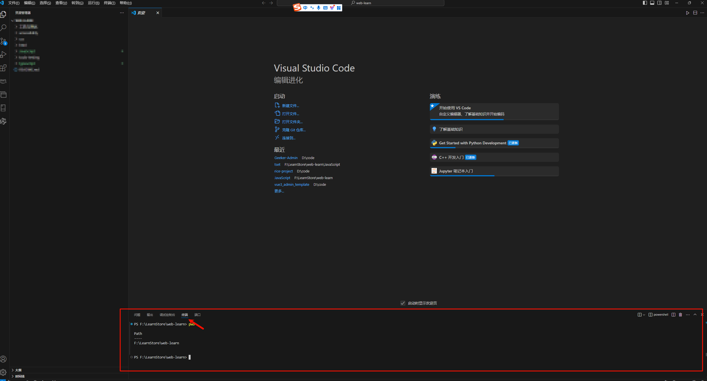Go back using the navigation arrow
Image resolution: width=707 pixels, height=381 pixels.
[264, 3]
